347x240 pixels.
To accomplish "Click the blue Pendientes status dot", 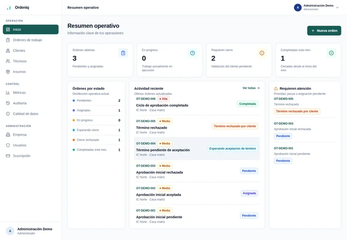I will (74, 101).
